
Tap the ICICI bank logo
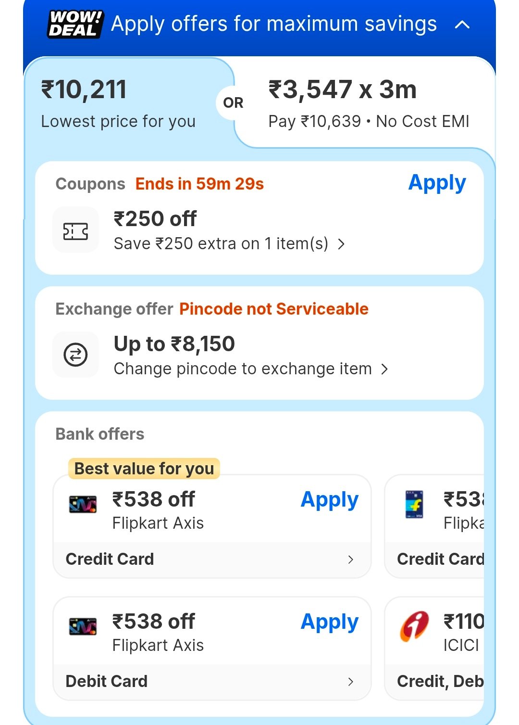[414, 626]
